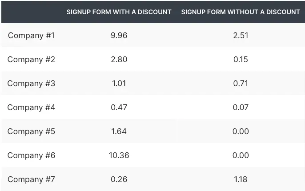
Task: Select the Company #2 row label
Action: click(31, 60)
